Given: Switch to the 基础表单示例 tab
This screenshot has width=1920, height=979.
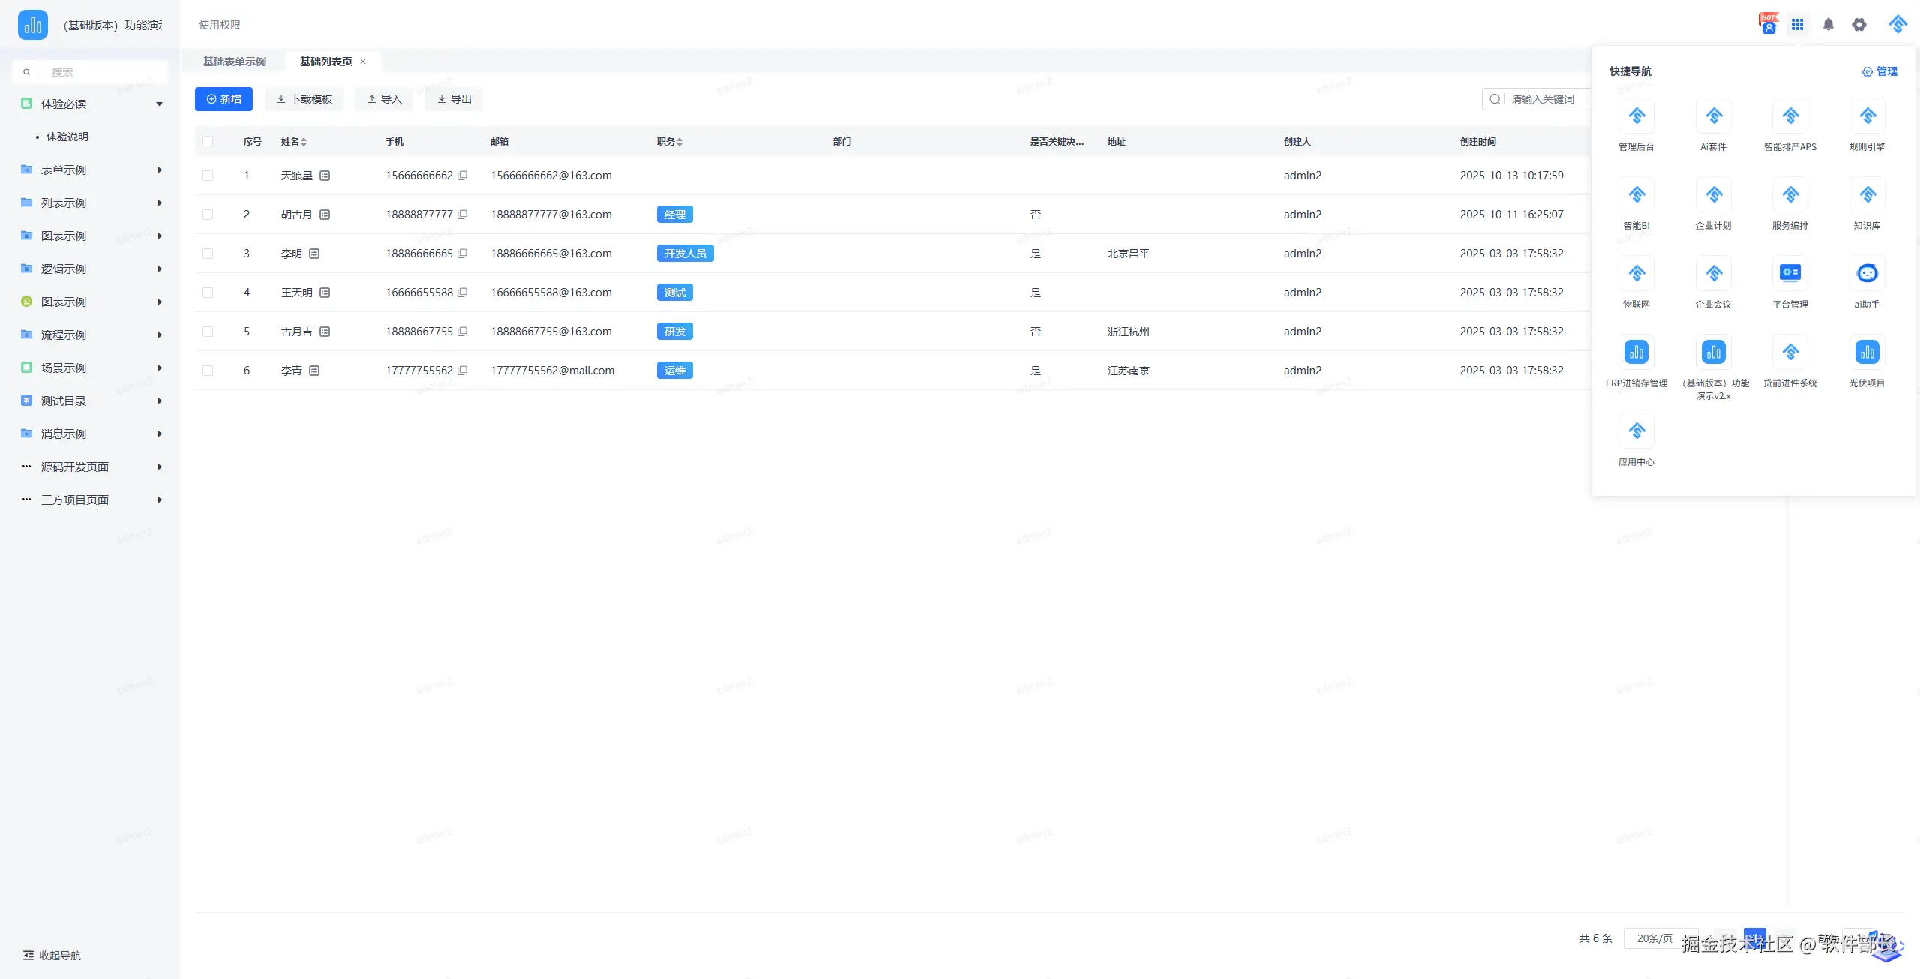Looking at the screenshot, I should [x=235, y=62].
